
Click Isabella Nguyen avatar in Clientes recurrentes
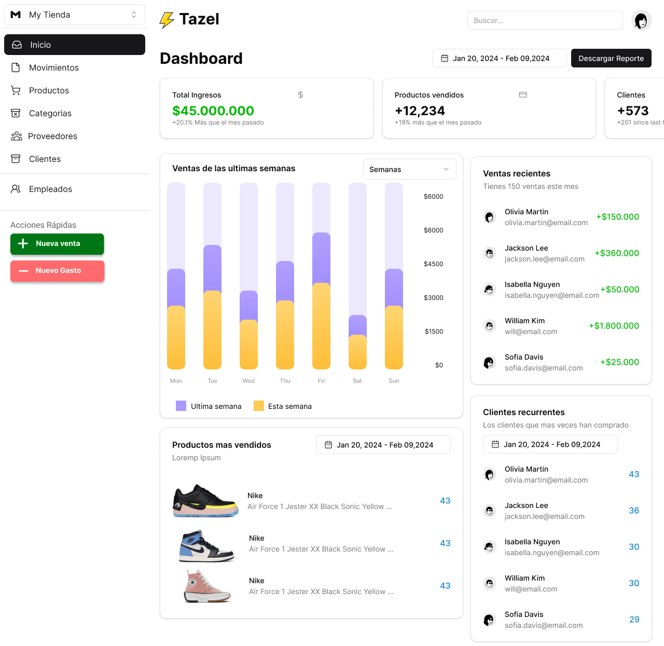(x=490, y=547)
